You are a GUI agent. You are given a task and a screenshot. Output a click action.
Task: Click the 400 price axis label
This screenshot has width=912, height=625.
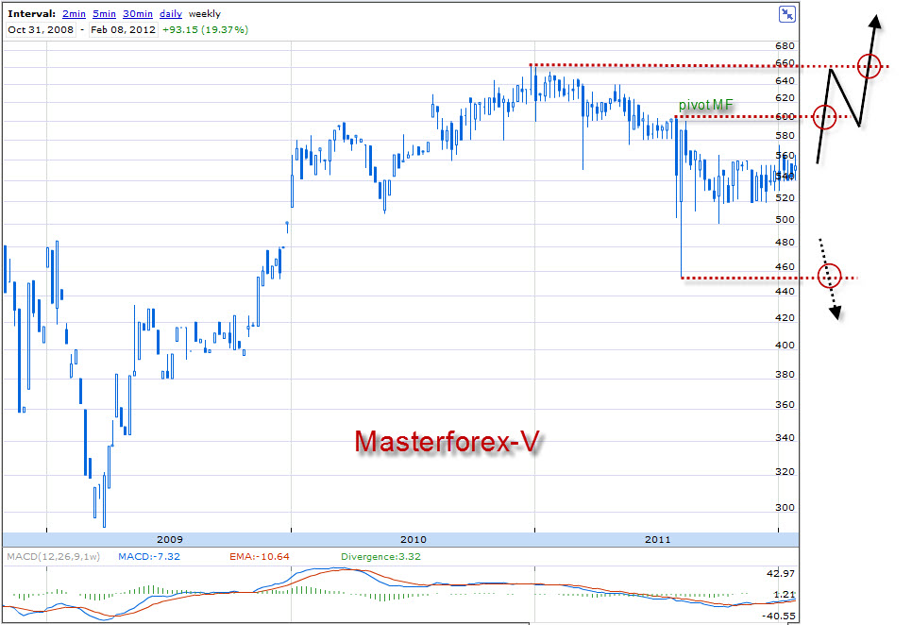point(785,345)
